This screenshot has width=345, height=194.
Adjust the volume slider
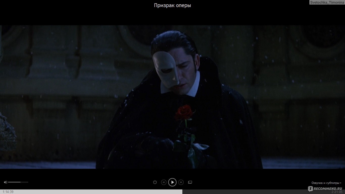click(x=18, y=182)
